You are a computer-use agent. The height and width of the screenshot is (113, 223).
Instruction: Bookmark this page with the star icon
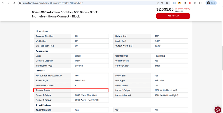click(x=167, y=3)
